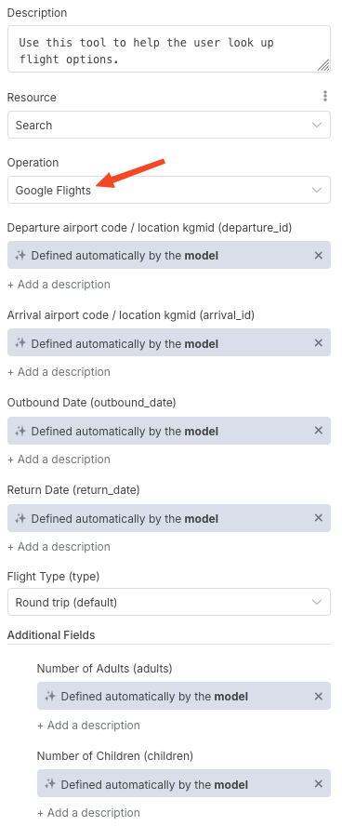
Task: Add a description under Return Date field
Action: point(59,547)
